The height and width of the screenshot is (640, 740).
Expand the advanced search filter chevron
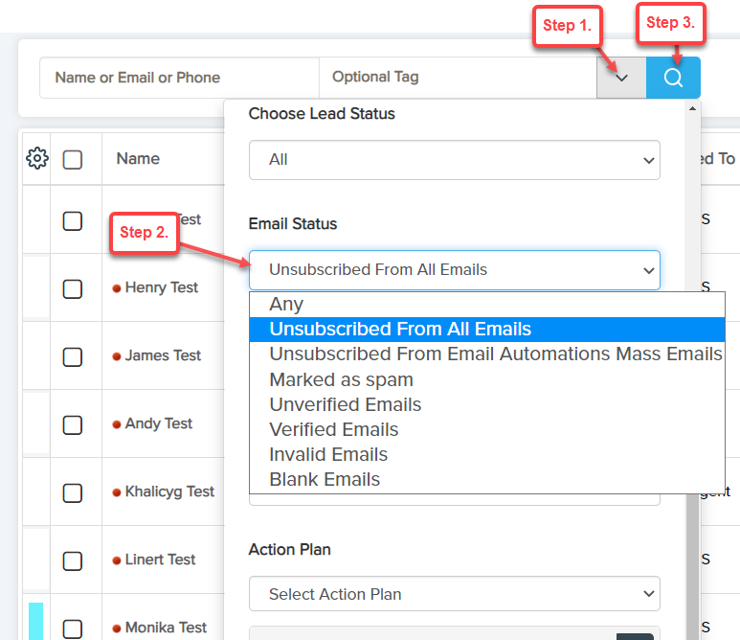click(x=621, y=78)
